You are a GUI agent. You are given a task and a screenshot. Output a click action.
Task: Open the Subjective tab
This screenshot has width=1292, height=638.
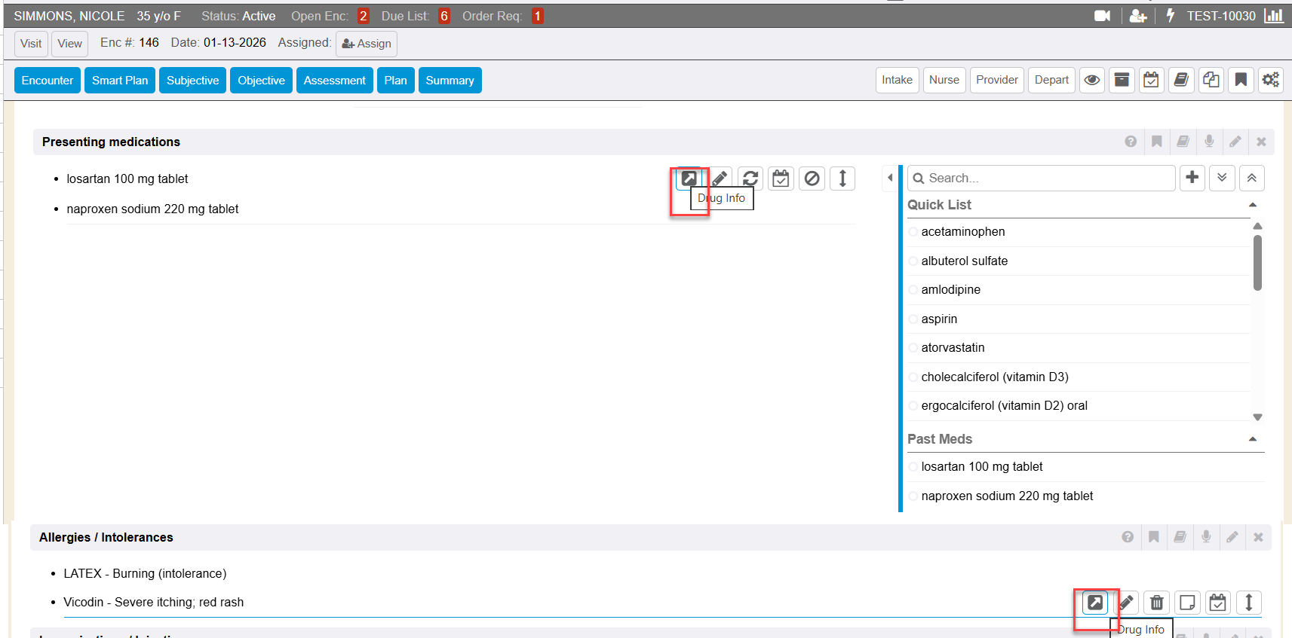(192, 81)
